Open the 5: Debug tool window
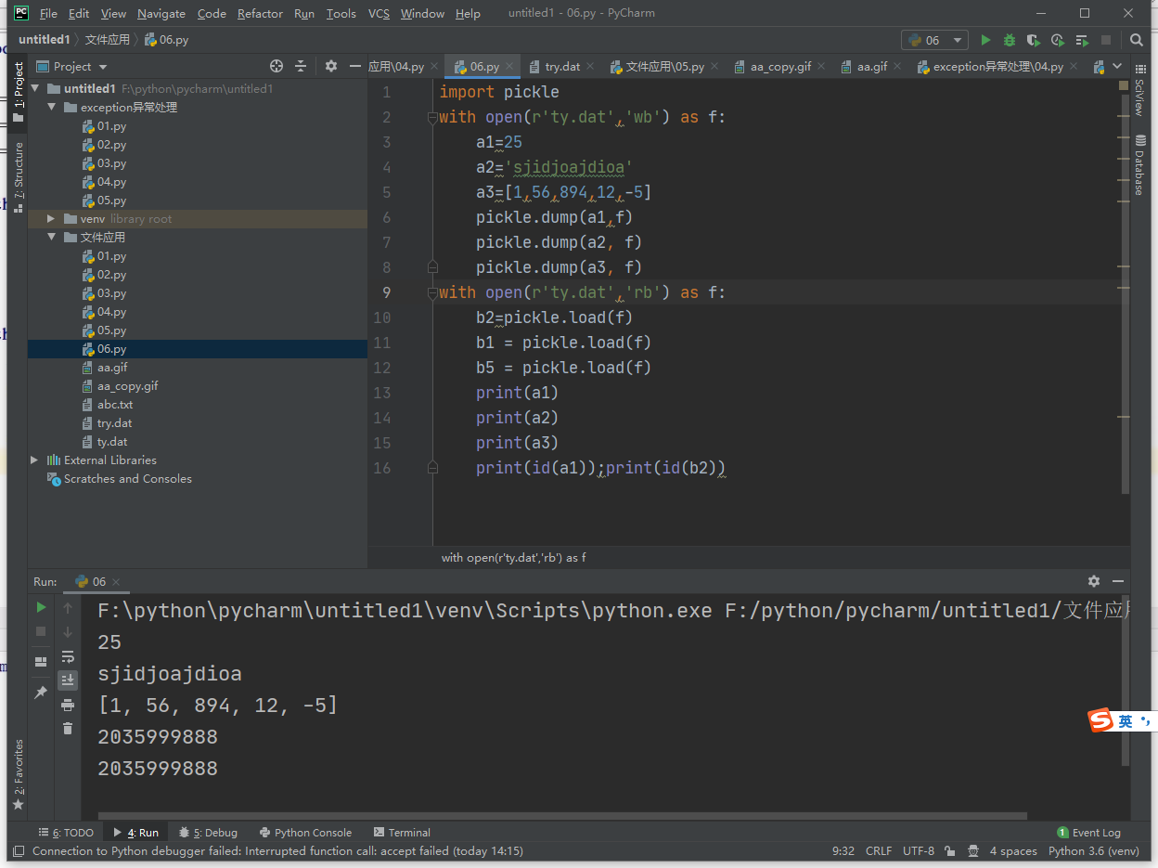 [x=209, y=833]
